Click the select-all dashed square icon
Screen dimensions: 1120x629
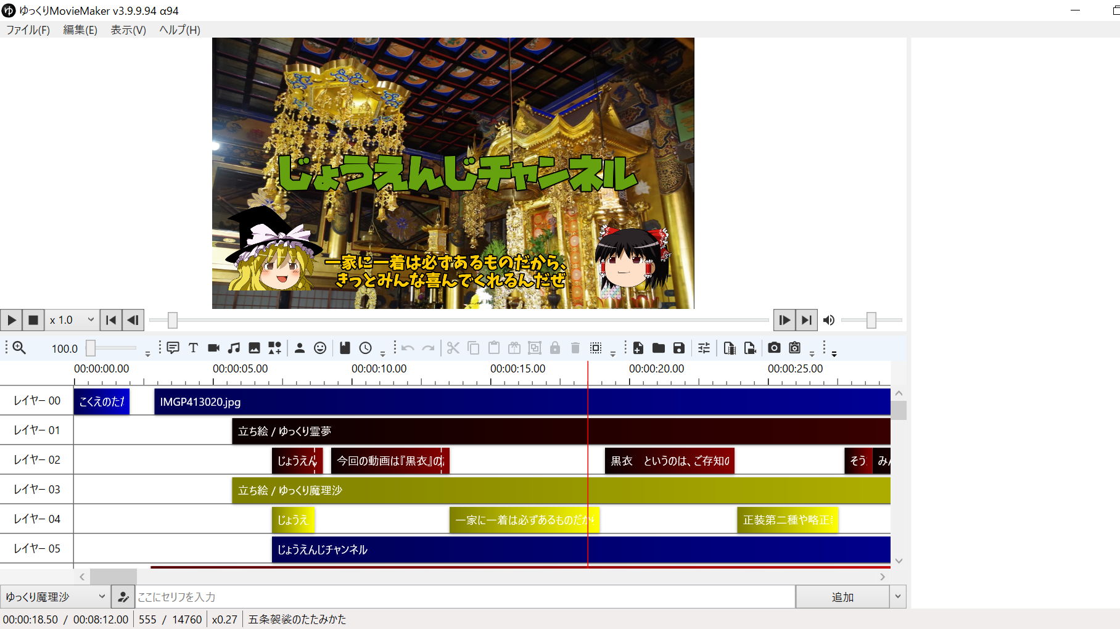click(596, 348)
